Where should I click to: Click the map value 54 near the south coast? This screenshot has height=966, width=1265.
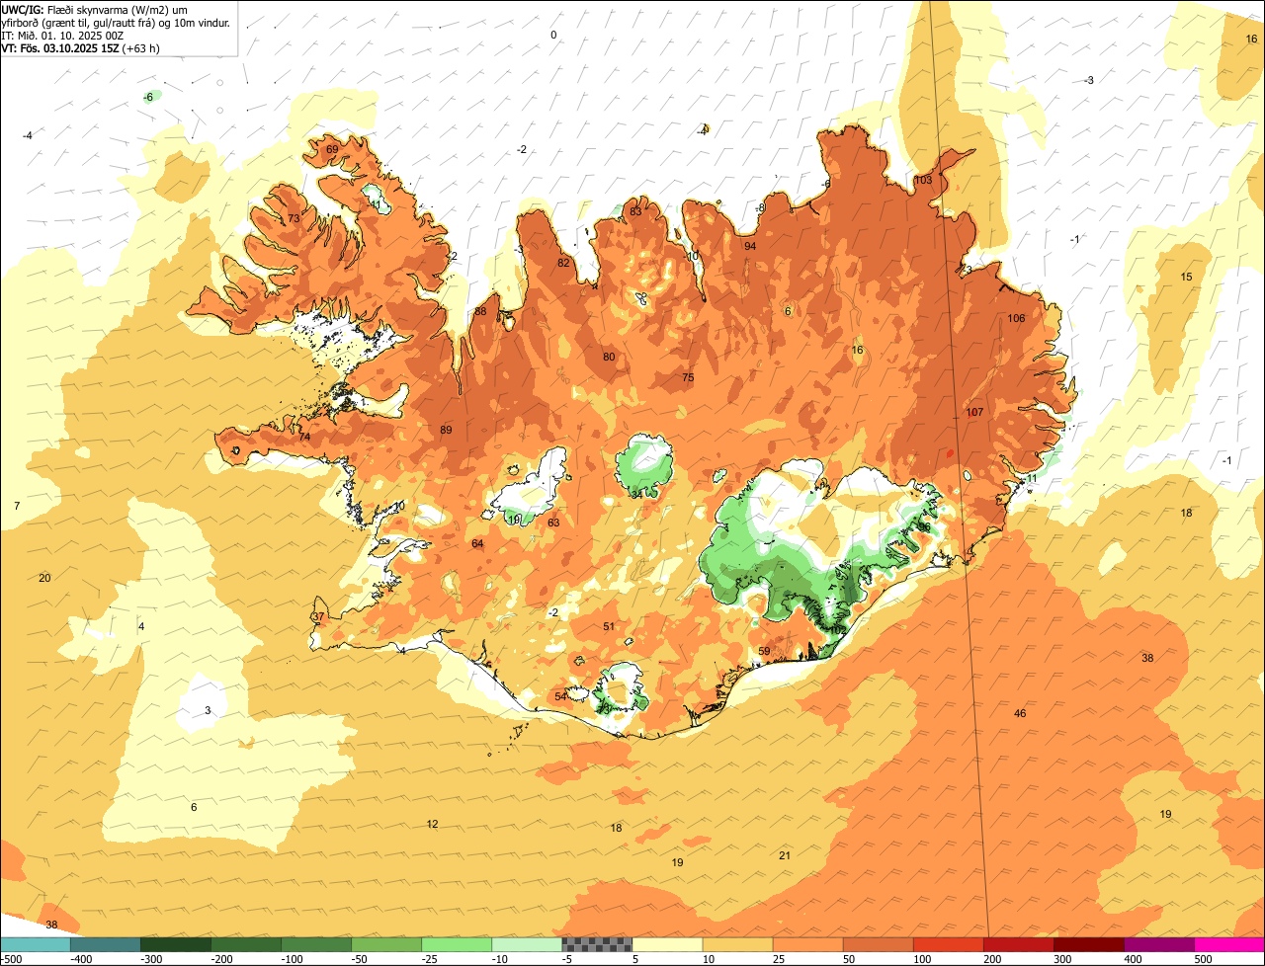tap(560, 696)
